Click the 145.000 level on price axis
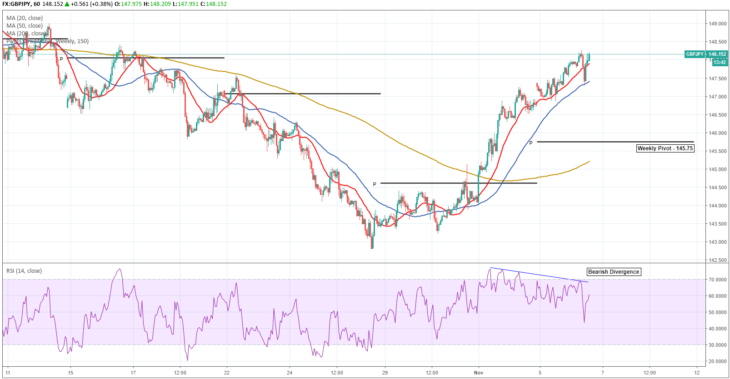Image resolution: width=730 pixels, height=379 pixels. click(x=718, y=169)
